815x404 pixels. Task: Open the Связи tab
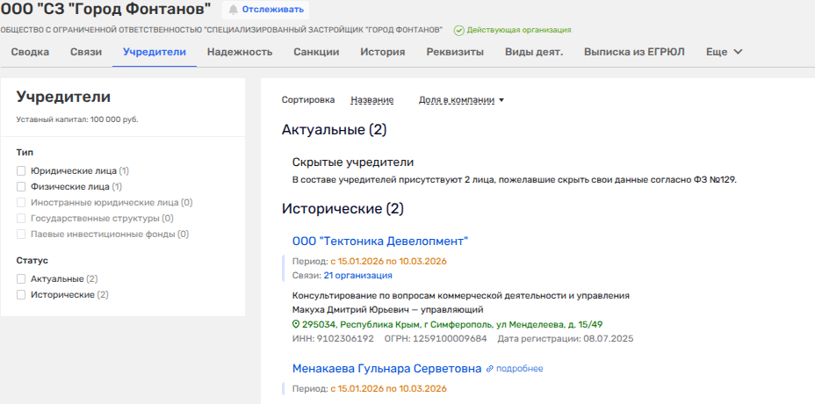tap(86, 52)
